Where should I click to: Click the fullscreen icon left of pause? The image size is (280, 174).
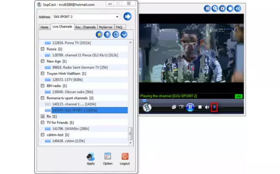click(181, 107)
